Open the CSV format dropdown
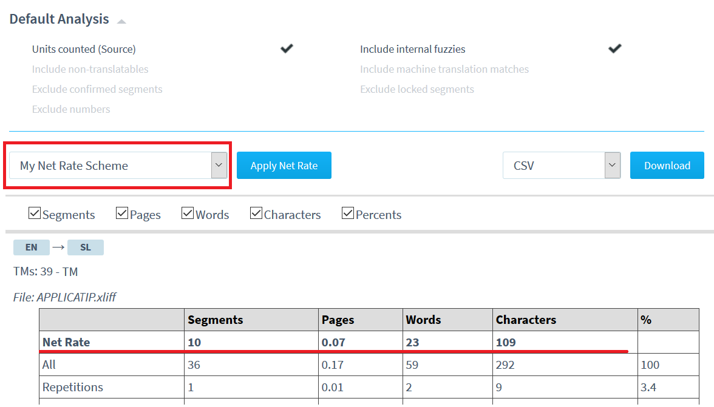Viewport: 714px width, 407px height. pyautogui.click(x=562, y=165)
